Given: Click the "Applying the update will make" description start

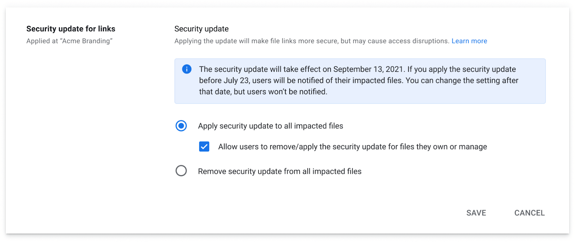Looking at the screenshot, I should pyautogui.click(x=222, y=41).
